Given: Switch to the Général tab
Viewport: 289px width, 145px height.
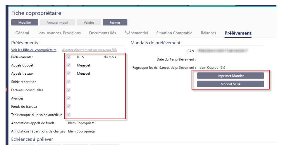Looking at the screenshot, I should 22,33.
